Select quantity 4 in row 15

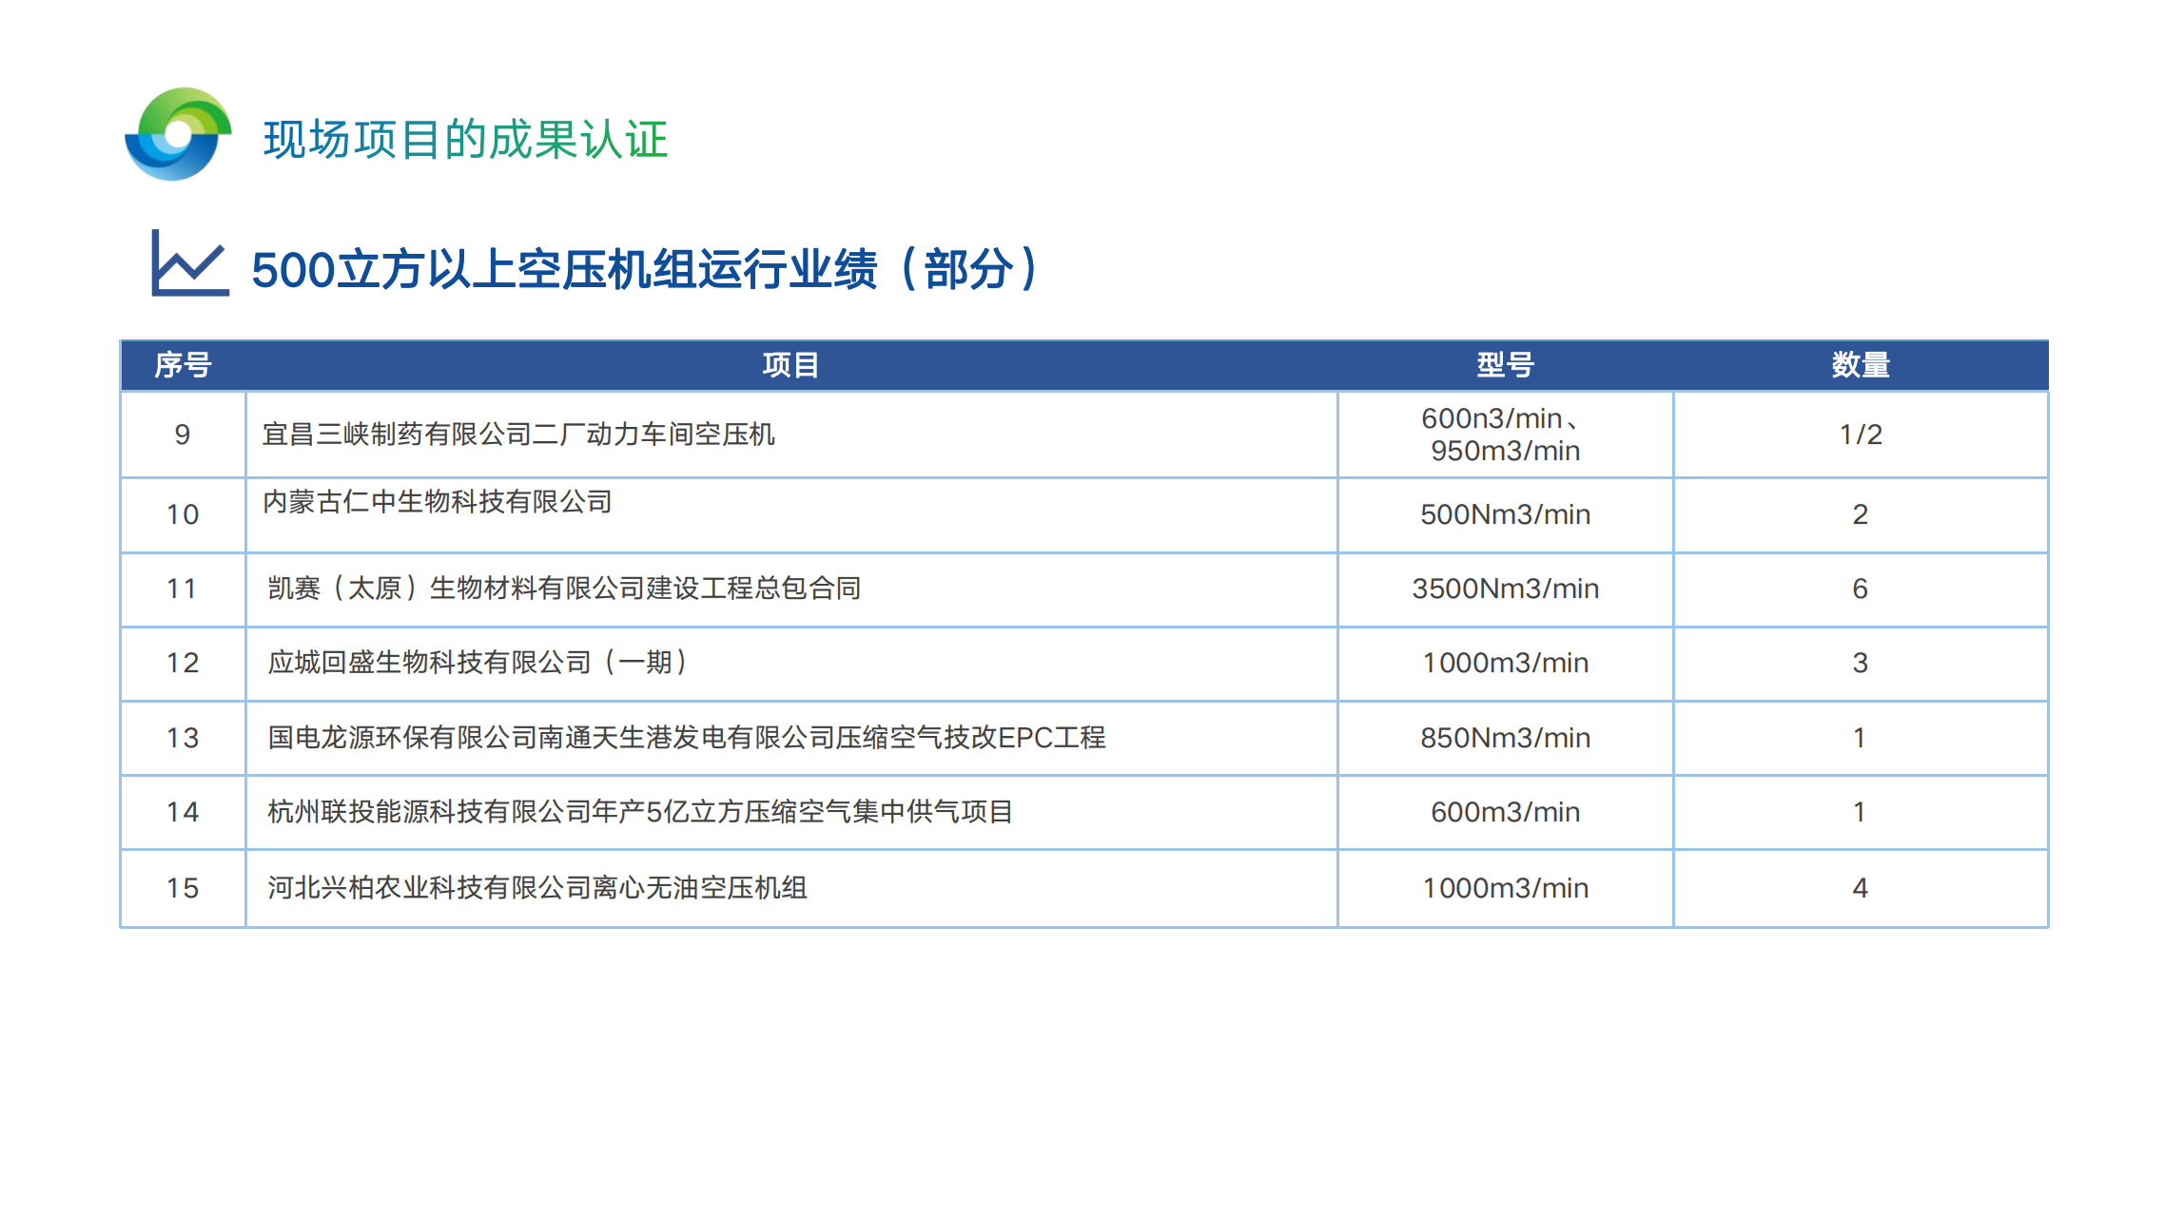[x=1861, y=888]
